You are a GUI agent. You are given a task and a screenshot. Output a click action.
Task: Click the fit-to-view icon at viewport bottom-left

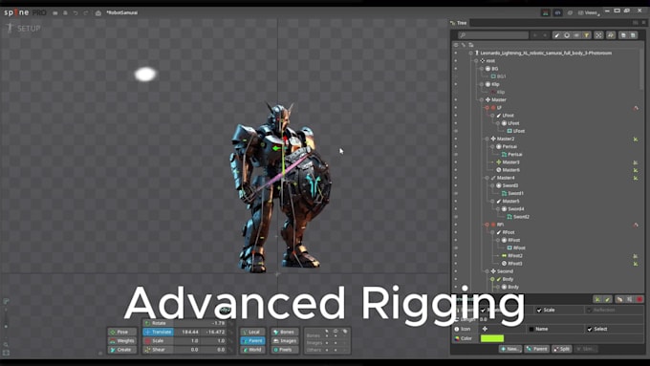pyautogui.click(x=6, y=353)
